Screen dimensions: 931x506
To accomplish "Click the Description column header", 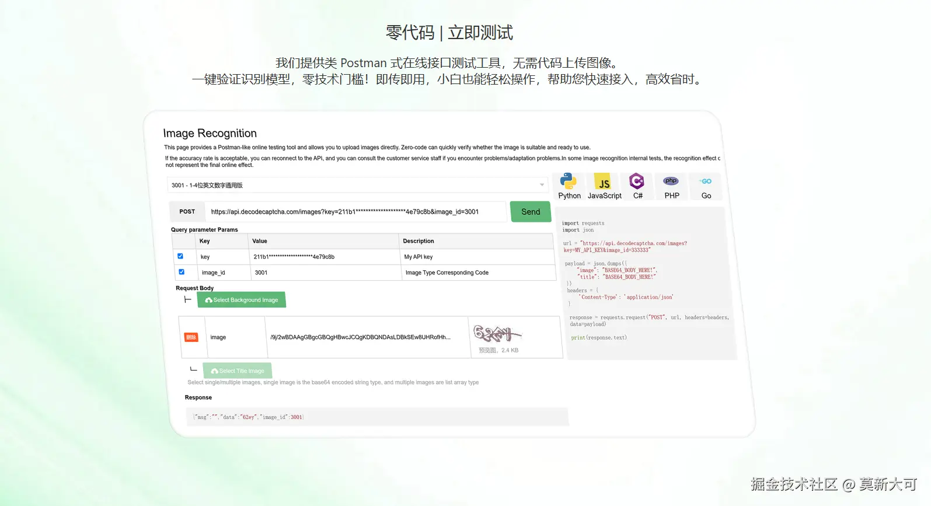I will [476, 241].
